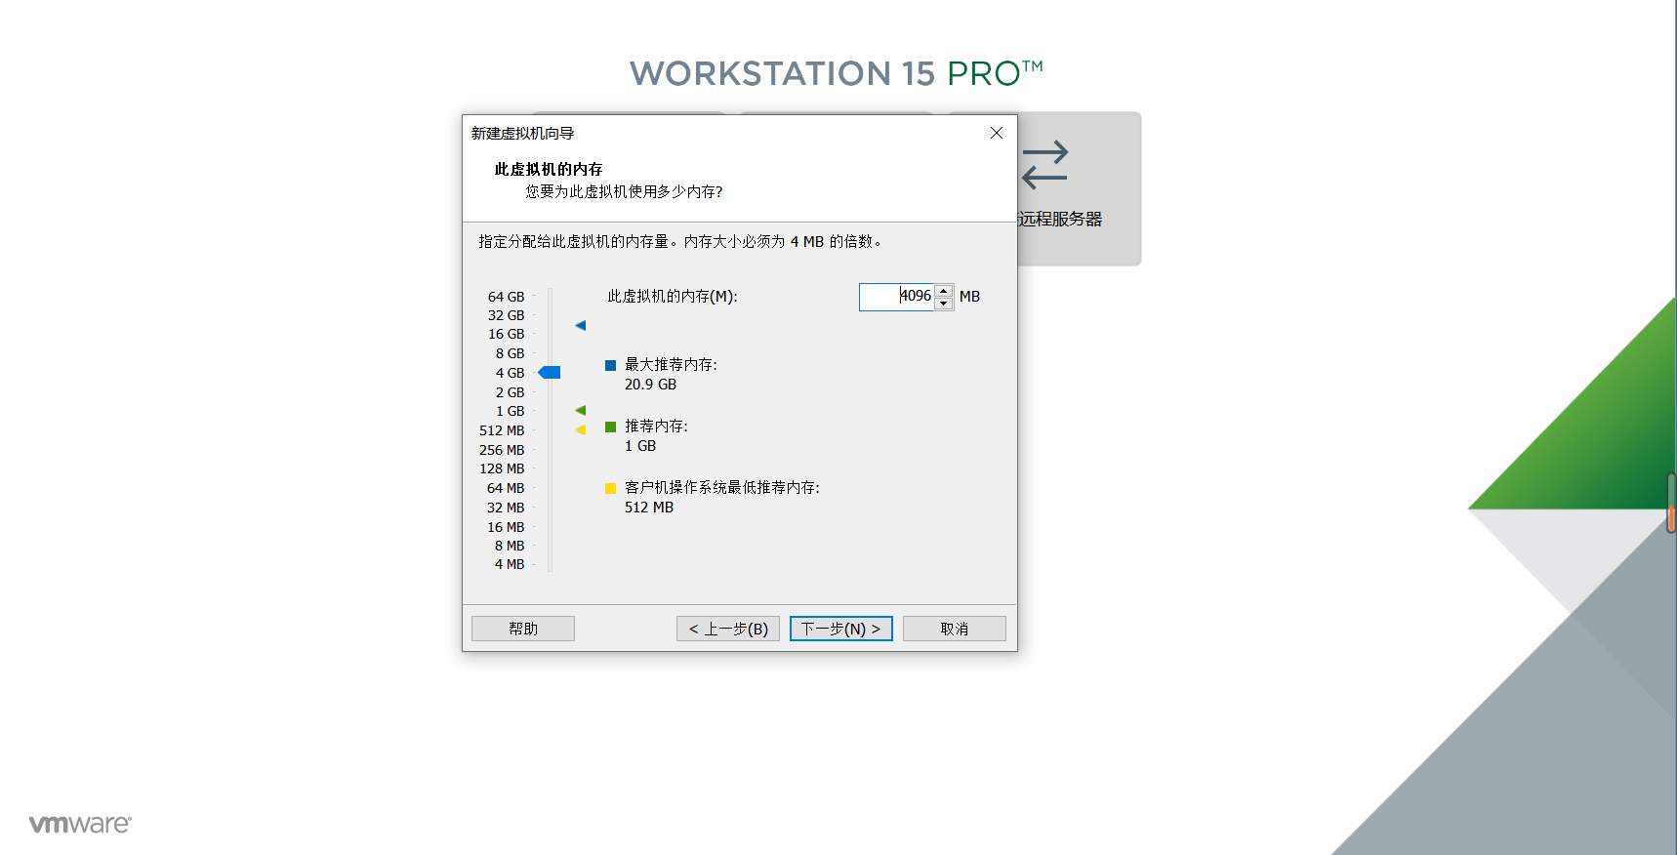Select 32 GB on memory scale
Screen dimensions: 1677x855
[506, 315]
